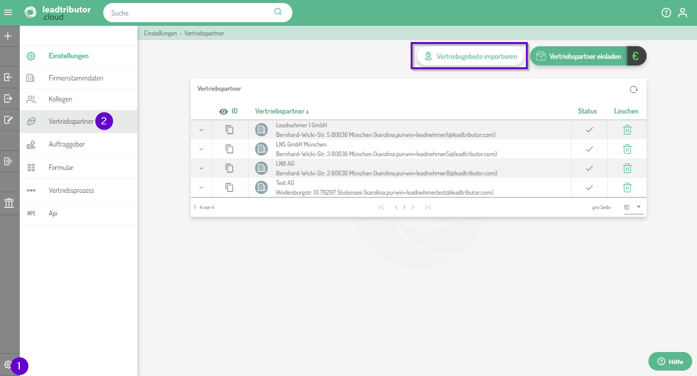
Task: Open the user profile icon
Action: [x=683, y=13]
